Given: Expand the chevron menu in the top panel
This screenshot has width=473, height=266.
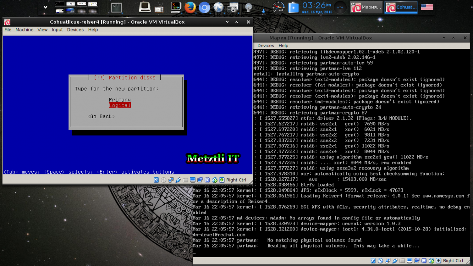Looking at the screenshot, I should (x=45, y=7).
